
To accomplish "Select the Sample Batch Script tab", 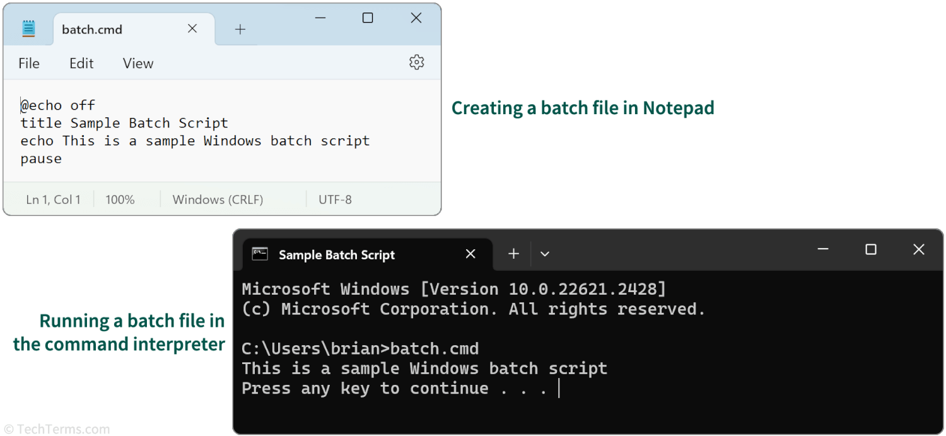I will tap(337, 254).
